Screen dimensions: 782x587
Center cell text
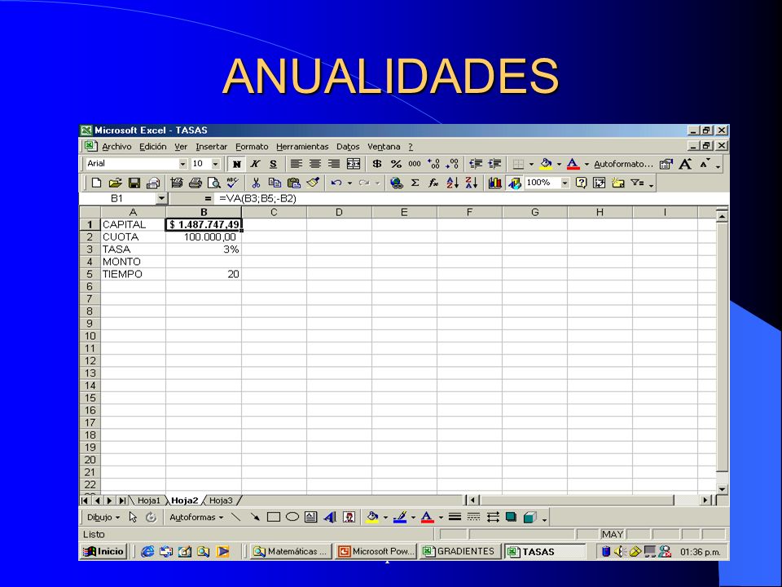click(x=315, y=164)
